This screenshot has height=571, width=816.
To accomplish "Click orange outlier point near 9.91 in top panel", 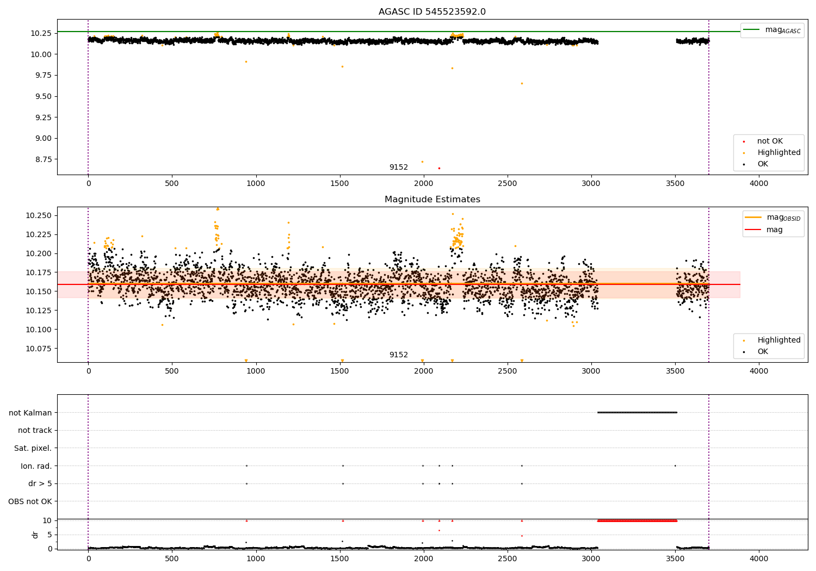I will click(246, 61).
